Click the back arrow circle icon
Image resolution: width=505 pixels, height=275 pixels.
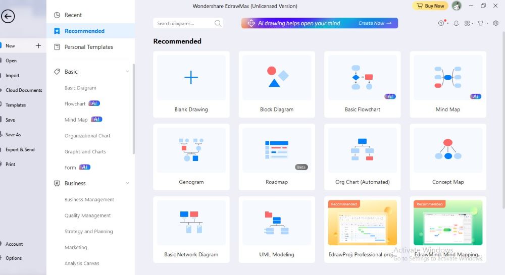(x=8, y=16)
